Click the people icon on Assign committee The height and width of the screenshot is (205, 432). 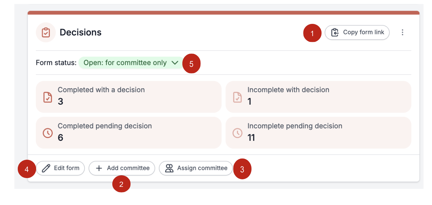(169, 168)
